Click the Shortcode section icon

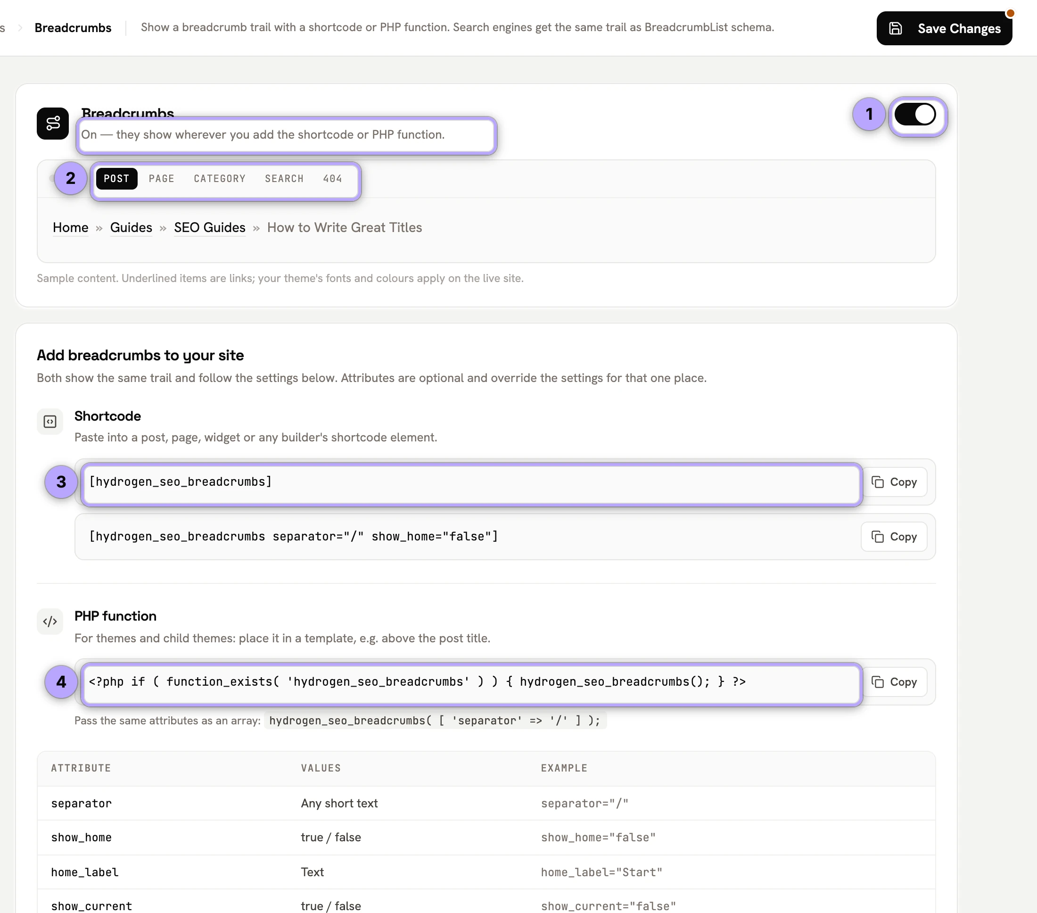[x=49, y=422]
